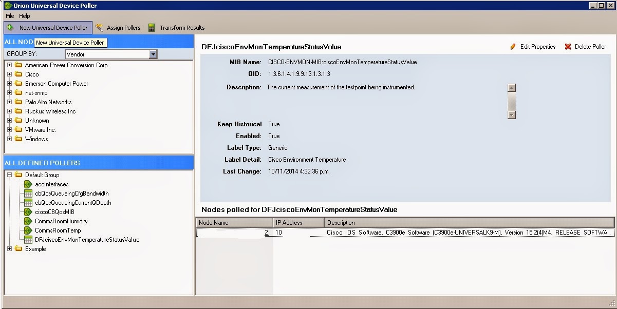The height and width of the screenshot is (309, 617).
Task: Click the Transform Results calculator icon
Action: (152, 28)
